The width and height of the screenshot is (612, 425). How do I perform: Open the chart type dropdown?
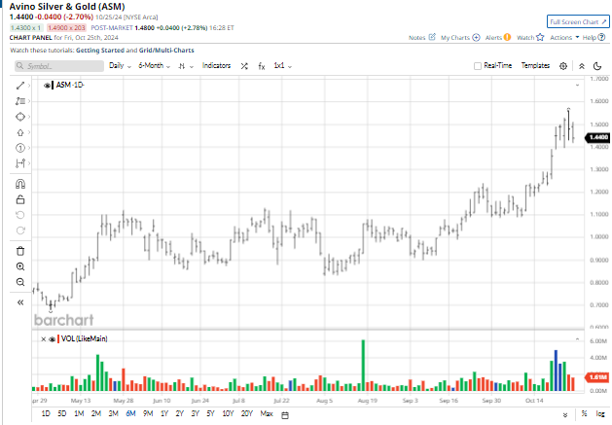[186, 66]
